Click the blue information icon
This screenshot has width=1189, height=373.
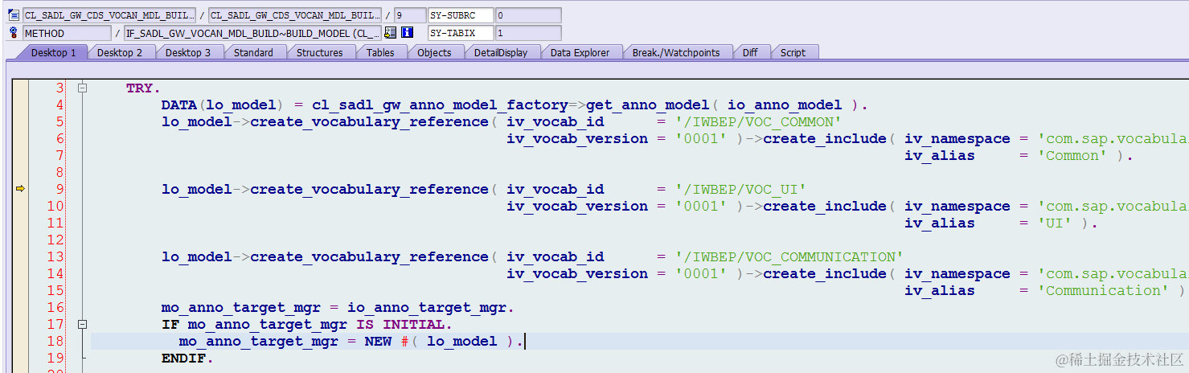tap(408, 33)
